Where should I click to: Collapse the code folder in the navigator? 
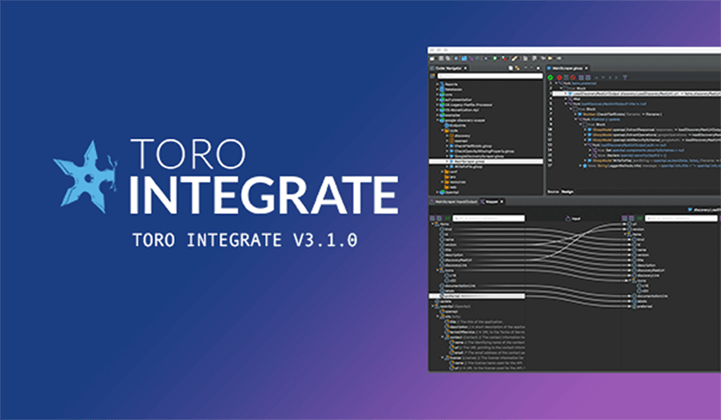pyautogui.click(x=442, y=131)
